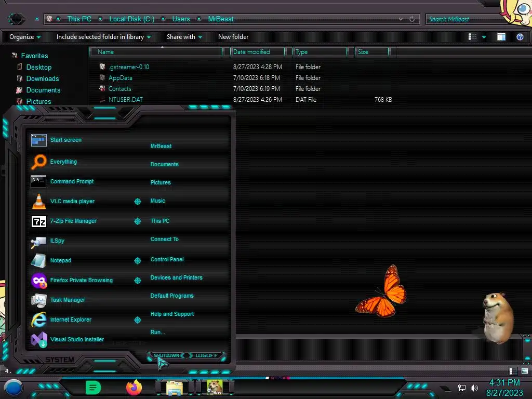Open Notepad application
Image resolution: width=532 pixels, height=399 pixels.
click(x=51, y=261)
